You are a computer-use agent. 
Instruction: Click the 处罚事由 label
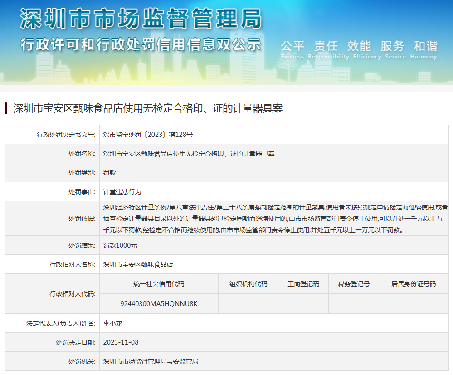(x=82, y=192)
